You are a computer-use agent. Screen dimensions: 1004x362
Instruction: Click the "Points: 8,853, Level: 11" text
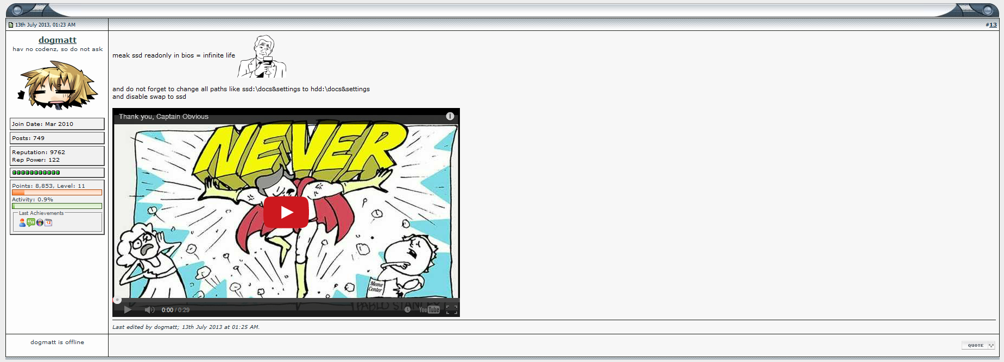click(x=48, y=186)
